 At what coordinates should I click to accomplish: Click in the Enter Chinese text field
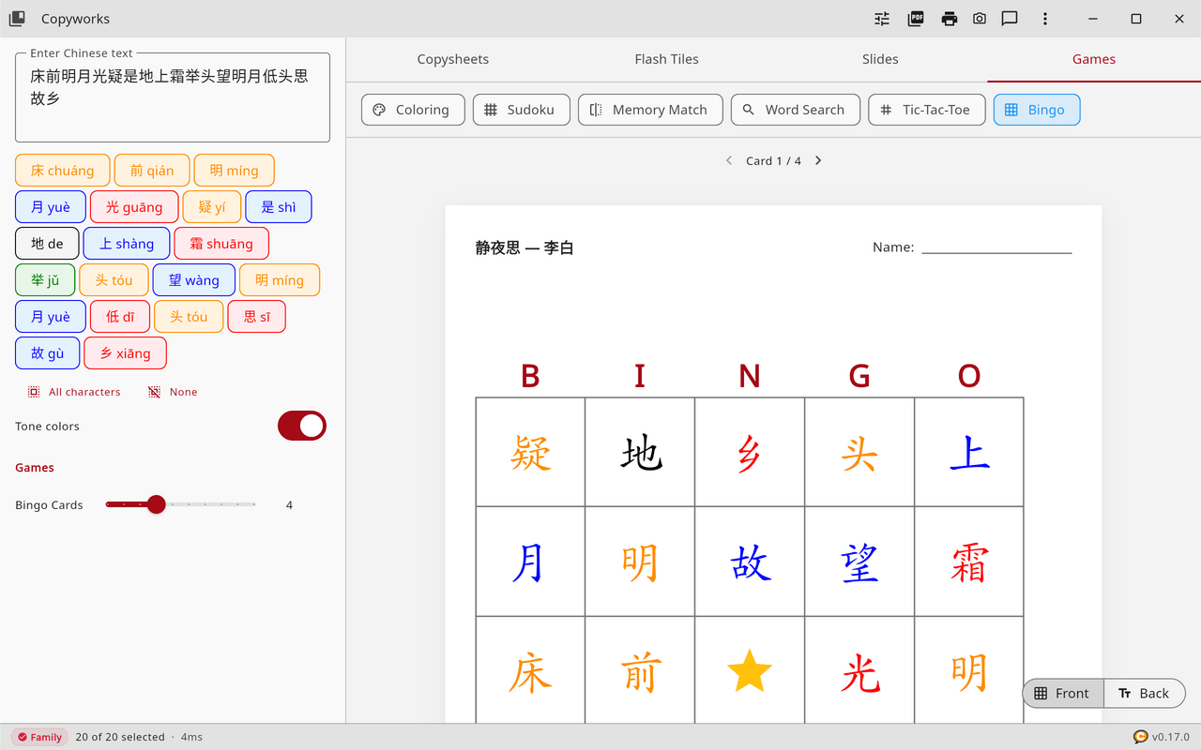tap(173, 97)
